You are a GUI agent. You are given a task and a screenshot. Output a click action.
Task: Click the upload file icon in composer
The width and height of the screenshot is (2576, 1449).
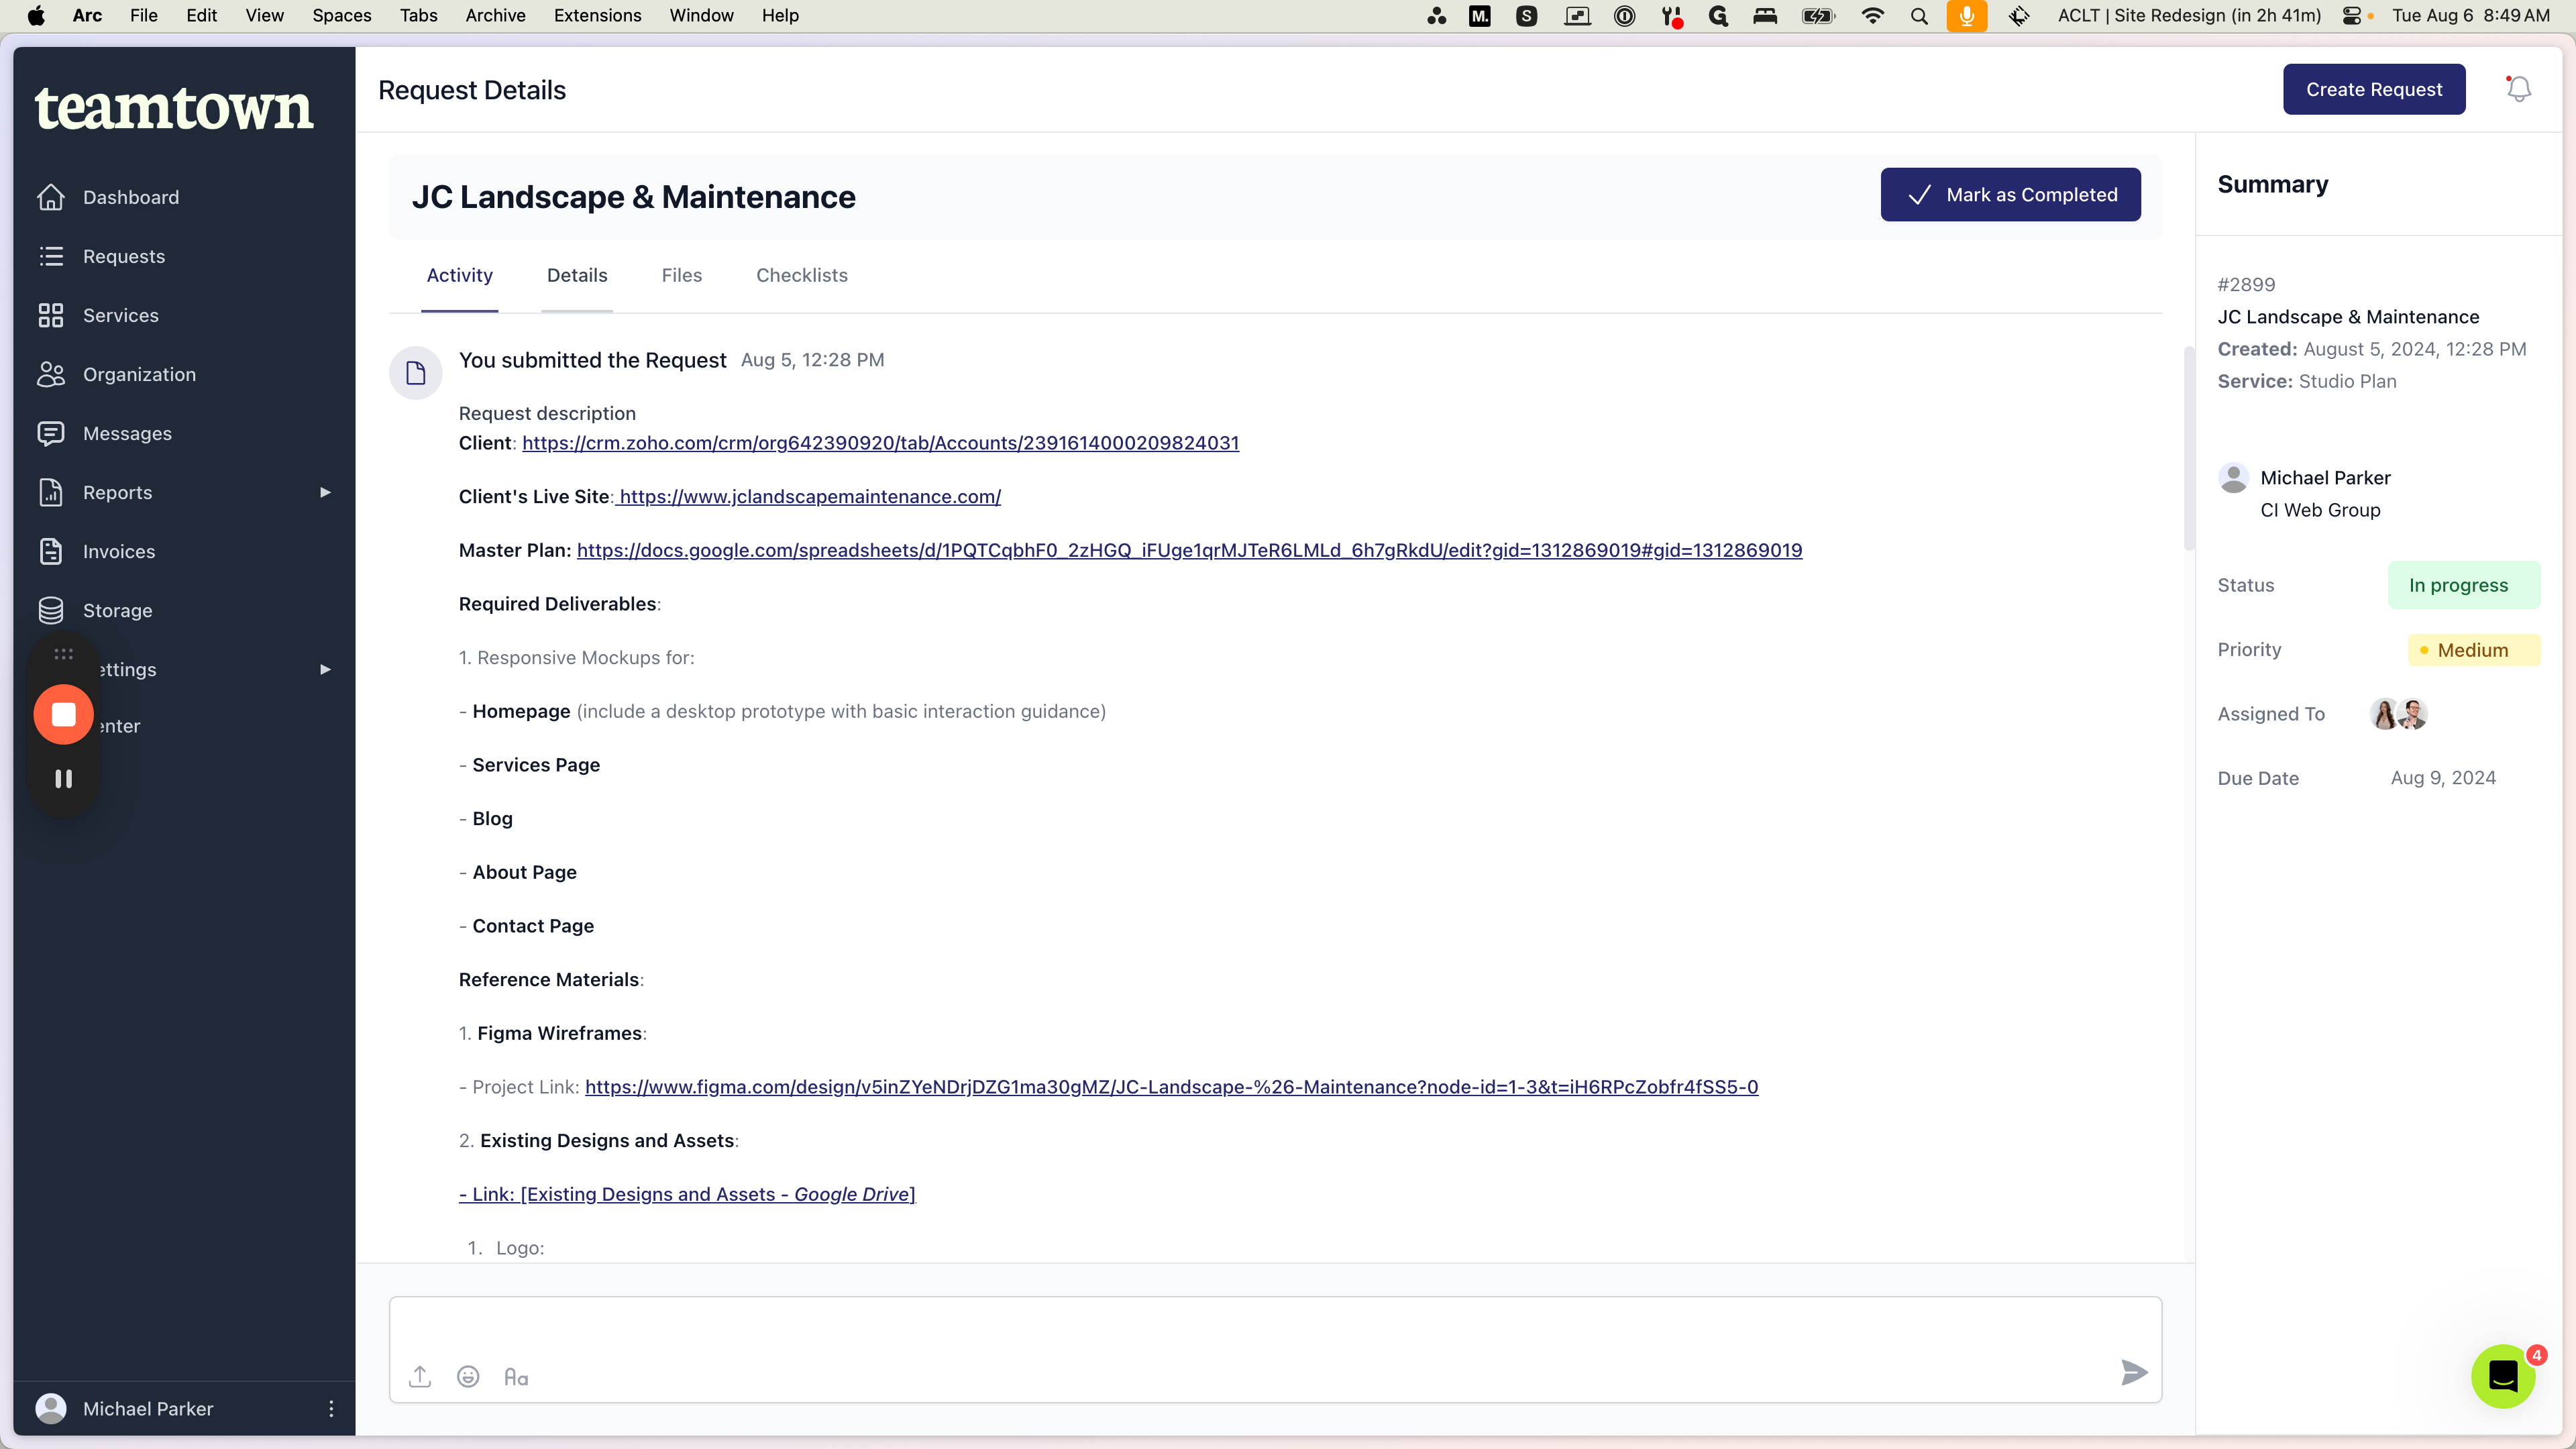[420, 1377]
